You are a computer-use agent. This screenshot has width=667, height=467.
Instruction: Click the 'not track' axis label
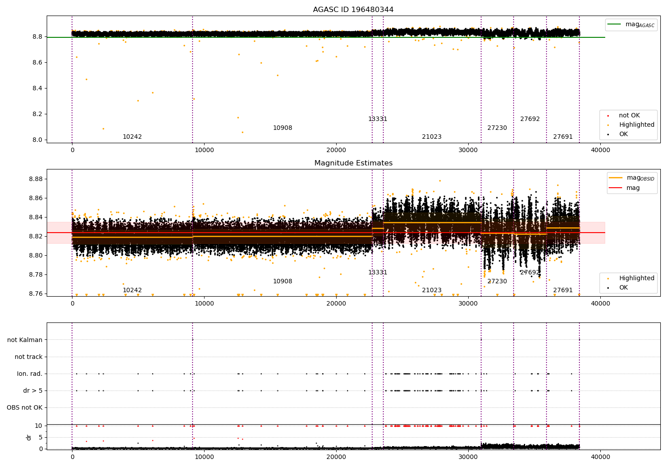coord(28,357)
